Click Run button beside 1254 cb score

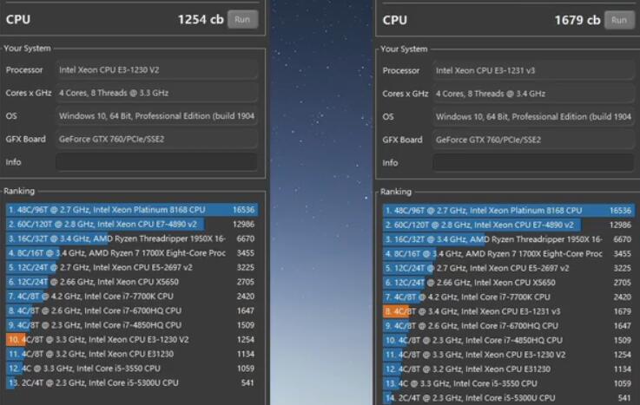click(x=243, y=19)
